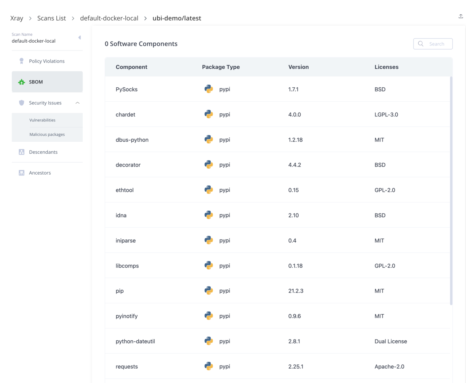The height and width of the screenshot is (383, 466).
Task: Open Security Issues menu item
Action: click(x=47, y=103)
